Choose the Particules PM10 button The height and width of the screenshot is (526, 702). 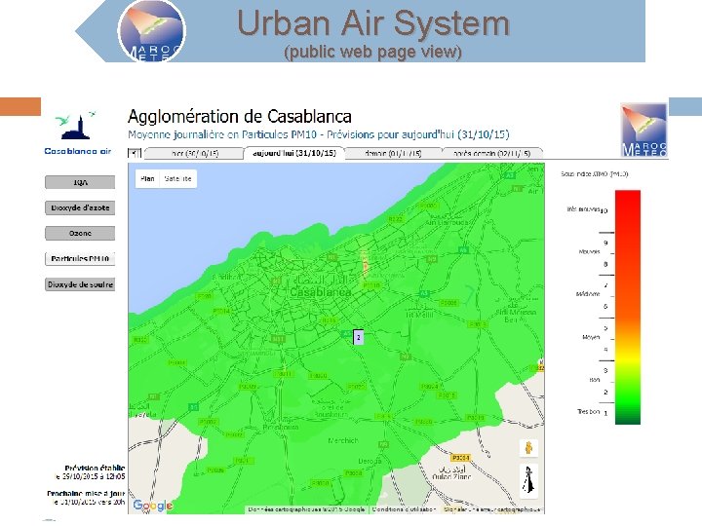point(80,259)
